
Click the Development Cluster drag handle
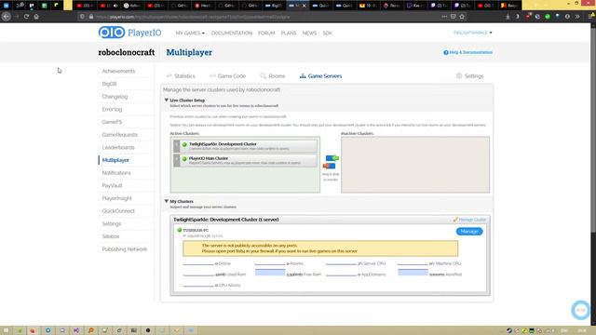[x=176, y=146]
